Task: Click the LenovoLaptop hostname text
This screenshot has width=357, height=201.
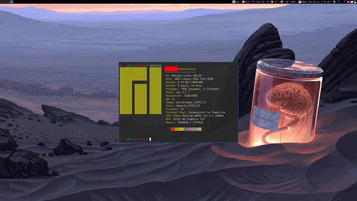Action: click(x=186, y=69)
